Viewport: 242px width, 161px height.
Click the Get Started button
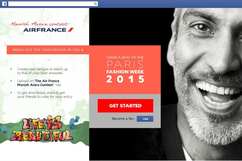point(125,106)
